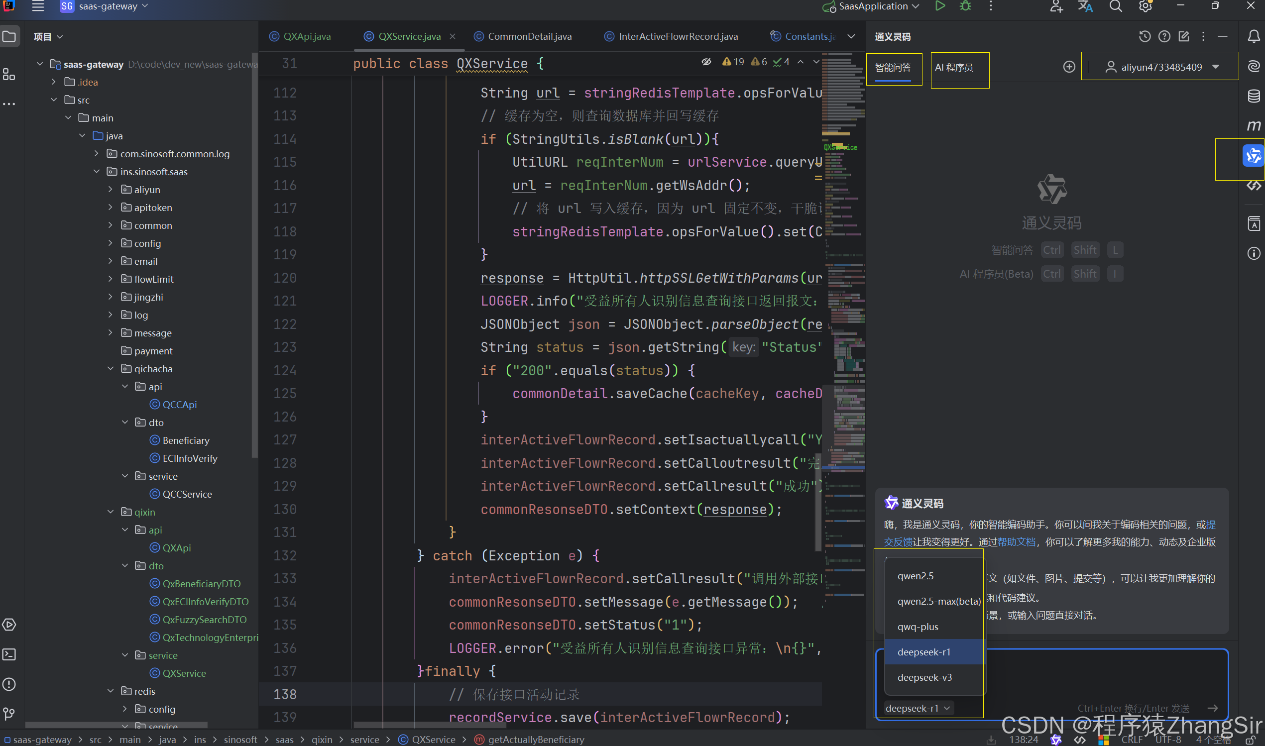
Task: Select the AI 程序员 tab
Action: point(954,67)
